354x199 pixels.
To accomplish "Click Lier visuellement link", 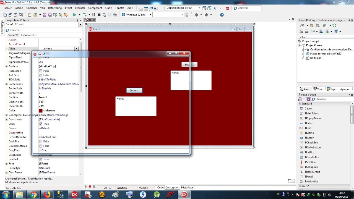I will pos(16,179).
